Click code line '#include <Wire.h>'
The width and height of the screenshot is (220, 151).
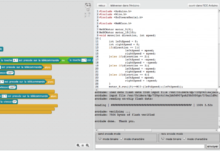click(x=113, y=14)
